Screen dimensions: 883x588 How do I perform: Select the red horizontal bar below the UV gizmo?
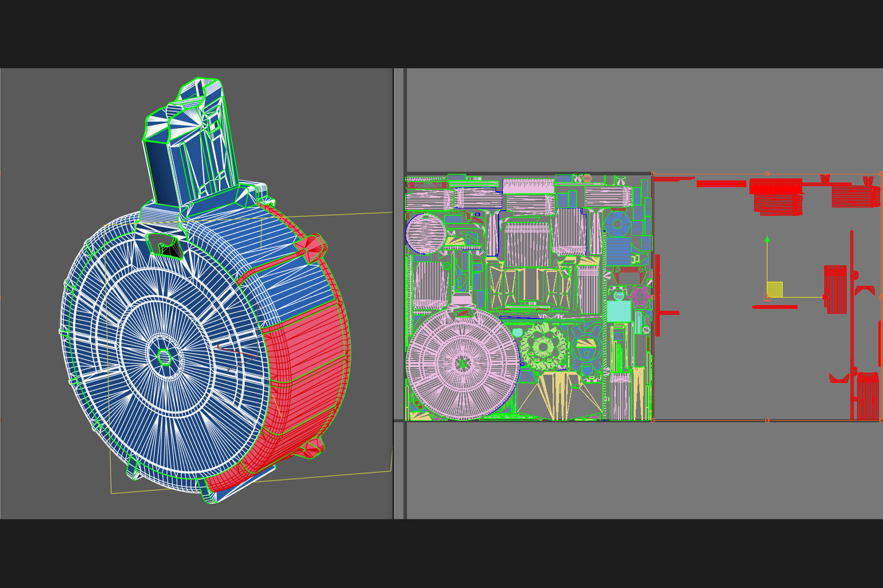coord(775,306)
